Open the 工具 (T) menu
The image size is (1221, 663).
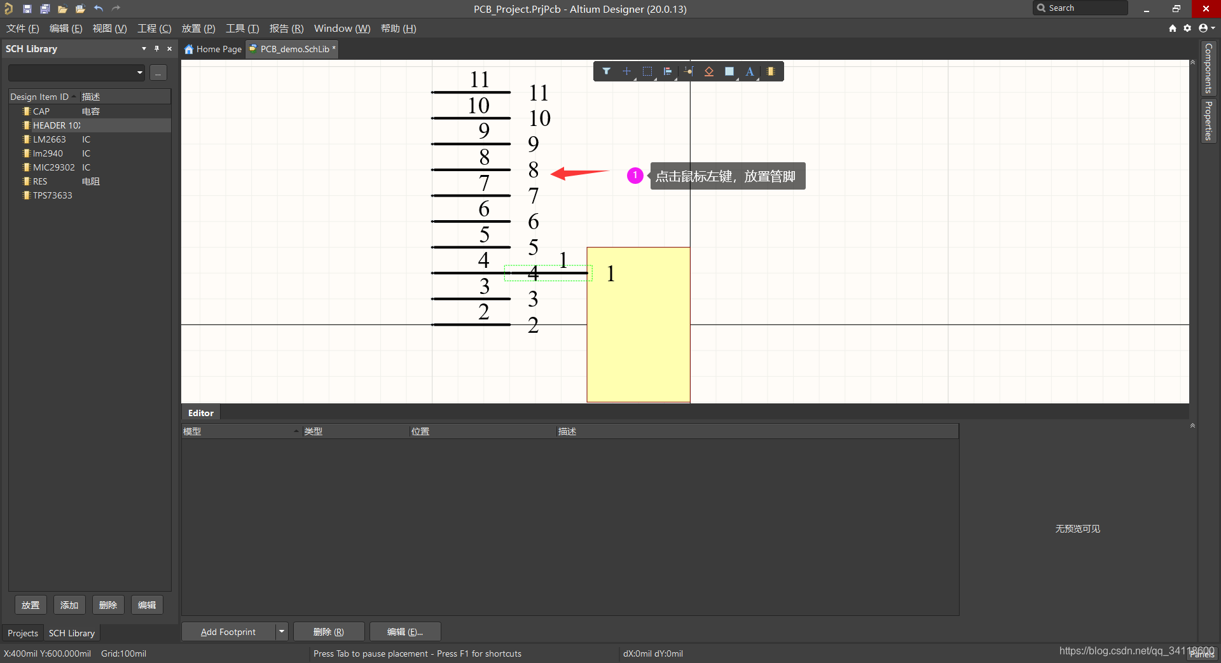tap(242, 29)
